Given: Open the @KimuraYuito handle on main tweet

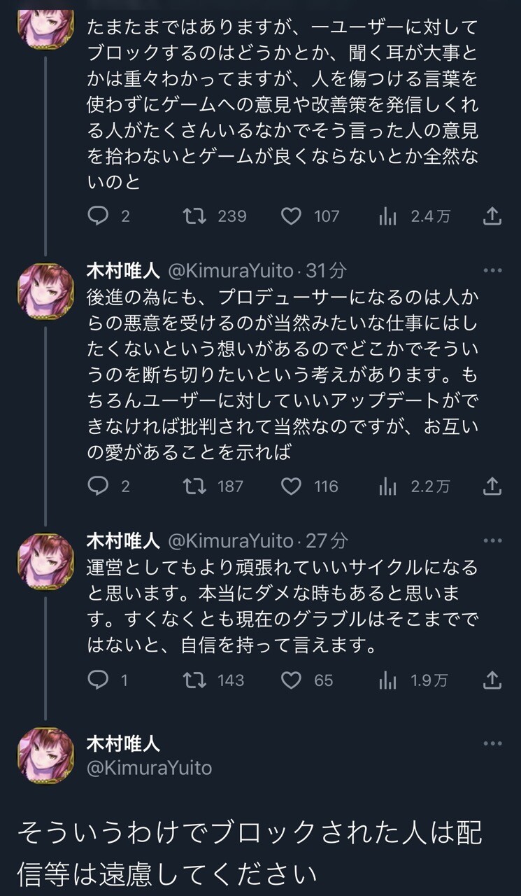Looking at the screenshot, I should tap(149, 768).
